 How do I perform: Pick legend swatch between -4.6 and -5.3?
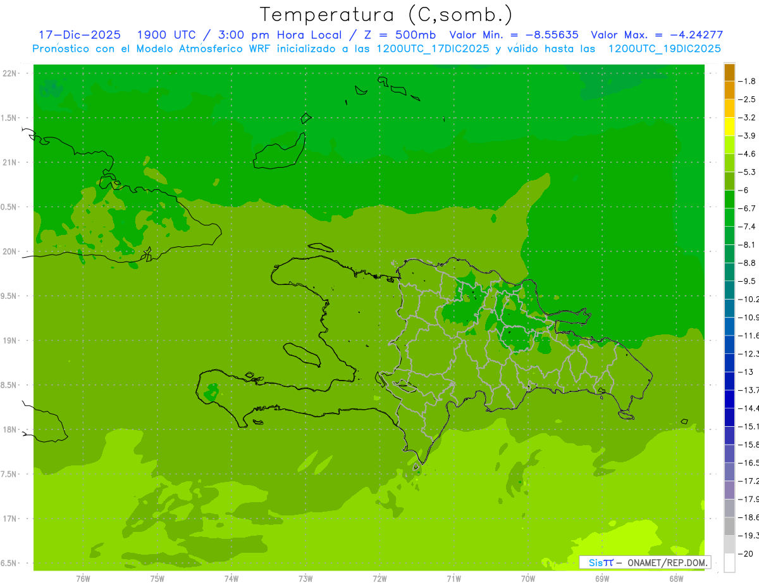(729, 163)
